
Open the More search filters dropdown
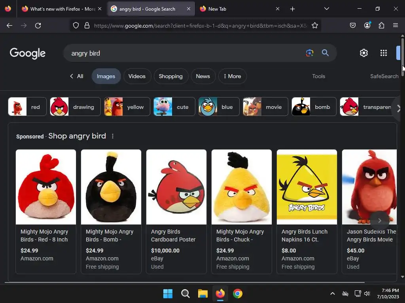233,76
